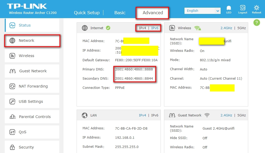Click Default Gateway value FE80::200:5EFF:FE00:10A
265x153 pixels.
[x=136, y=60]
